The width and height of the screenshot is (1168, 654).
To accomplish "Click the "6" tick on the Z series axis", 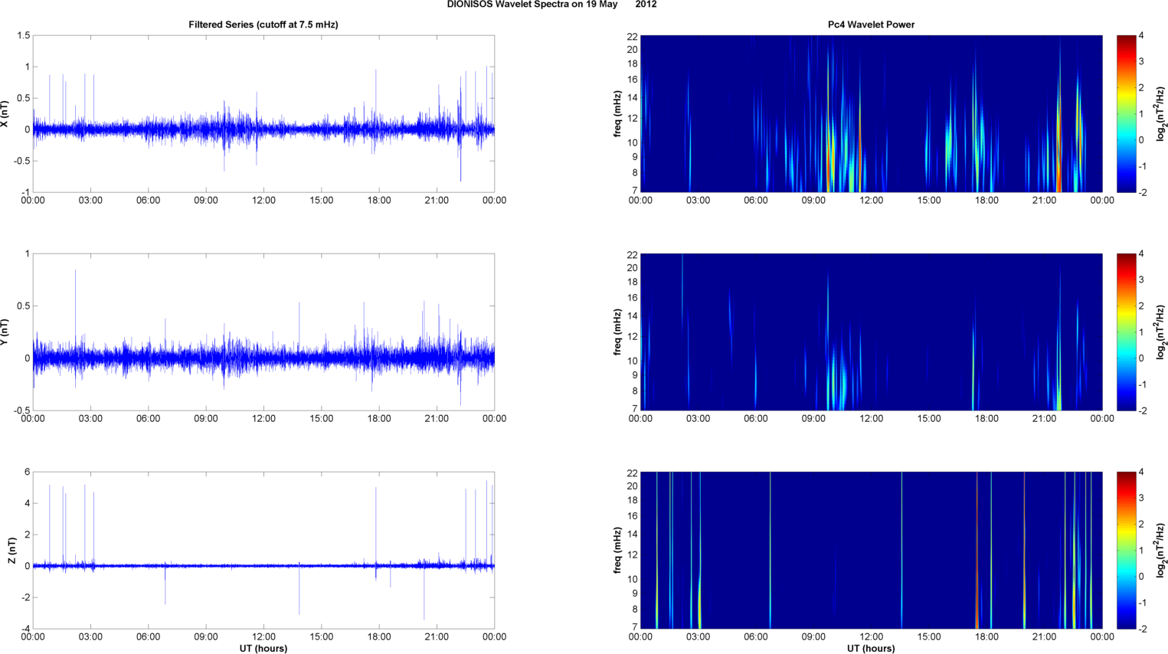I will coord(27,473).
